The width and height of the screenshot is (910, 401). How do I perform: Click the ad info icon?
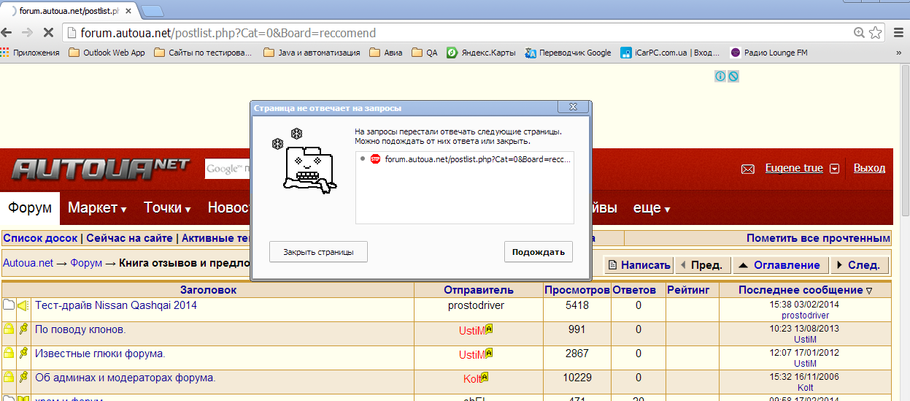(720, 76)
